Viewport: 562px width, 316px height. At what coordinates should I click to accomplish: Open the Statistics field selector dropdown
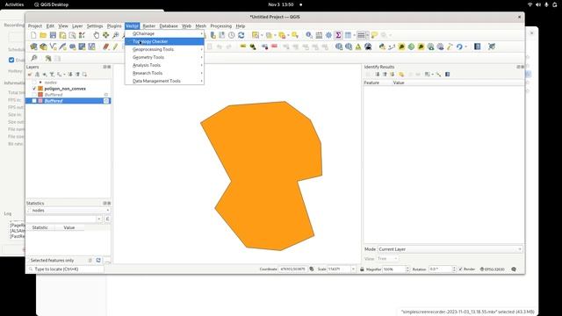(x=64, y=219)
